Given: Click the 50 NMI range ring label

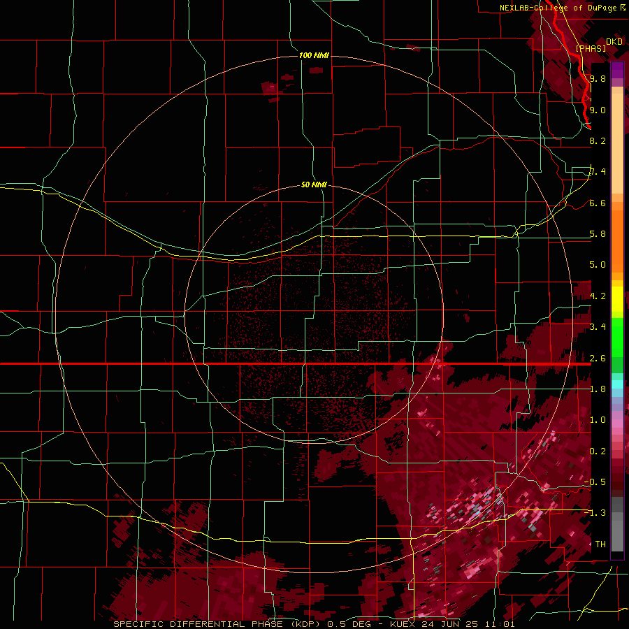Looking at the screenshot, I should pyautogui.click(x=314, y=185).
